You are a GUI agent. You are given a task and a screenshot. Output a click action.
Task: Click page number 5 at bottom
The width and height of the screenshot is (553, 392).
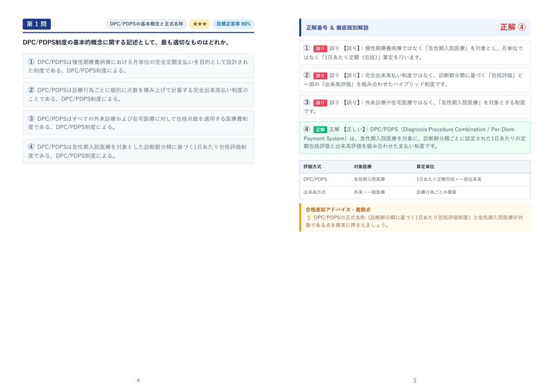coord(415,380)
